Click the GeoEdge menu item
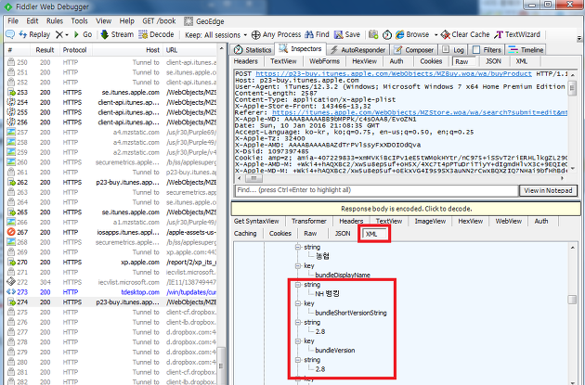The image size is (585, 385). pyautogui.click(x=204, y=21)
